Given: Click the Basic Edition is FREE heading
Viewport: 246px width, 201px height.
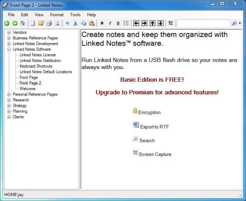Looking at the screenshot, I should [x=152, y=80].
